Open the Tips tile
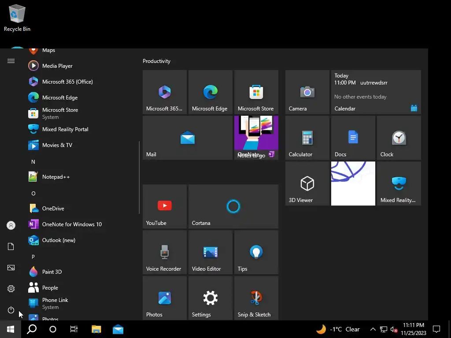The image size is (451, 338). pos(256,252)
